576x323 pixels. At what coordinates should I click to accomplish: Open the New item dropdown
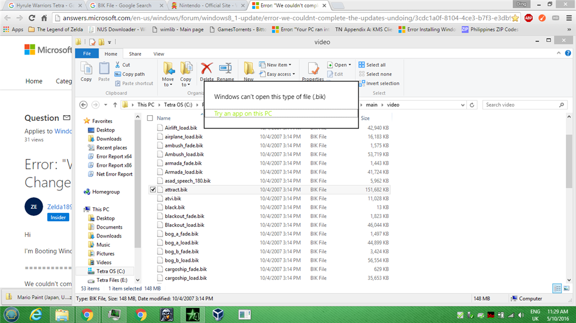tap(275, 65)
